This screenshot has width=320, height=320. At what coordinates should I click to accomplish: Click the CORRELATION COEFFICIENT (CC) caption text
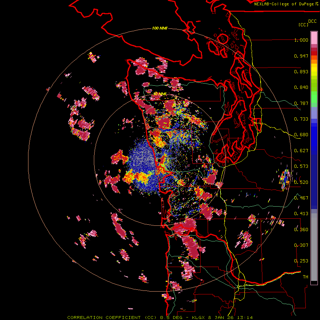click(112, 318)
